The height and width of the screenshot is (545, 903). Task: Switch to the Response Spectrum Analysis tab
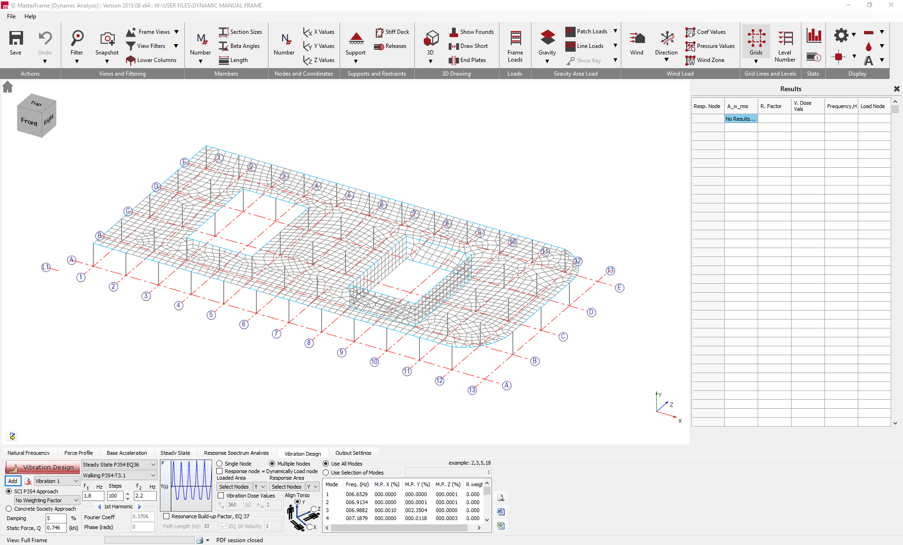[237, 453]
